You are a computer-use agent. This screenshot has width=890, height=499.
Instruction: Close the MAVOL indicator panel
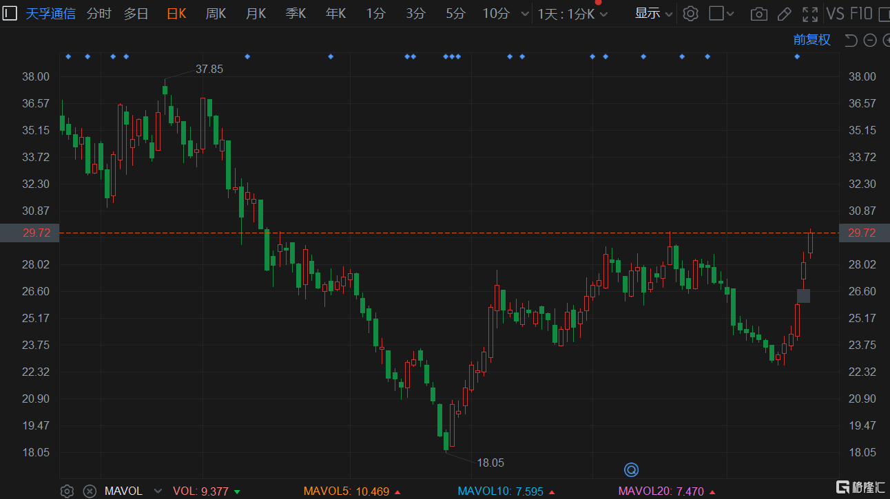[x=90, y=491]
